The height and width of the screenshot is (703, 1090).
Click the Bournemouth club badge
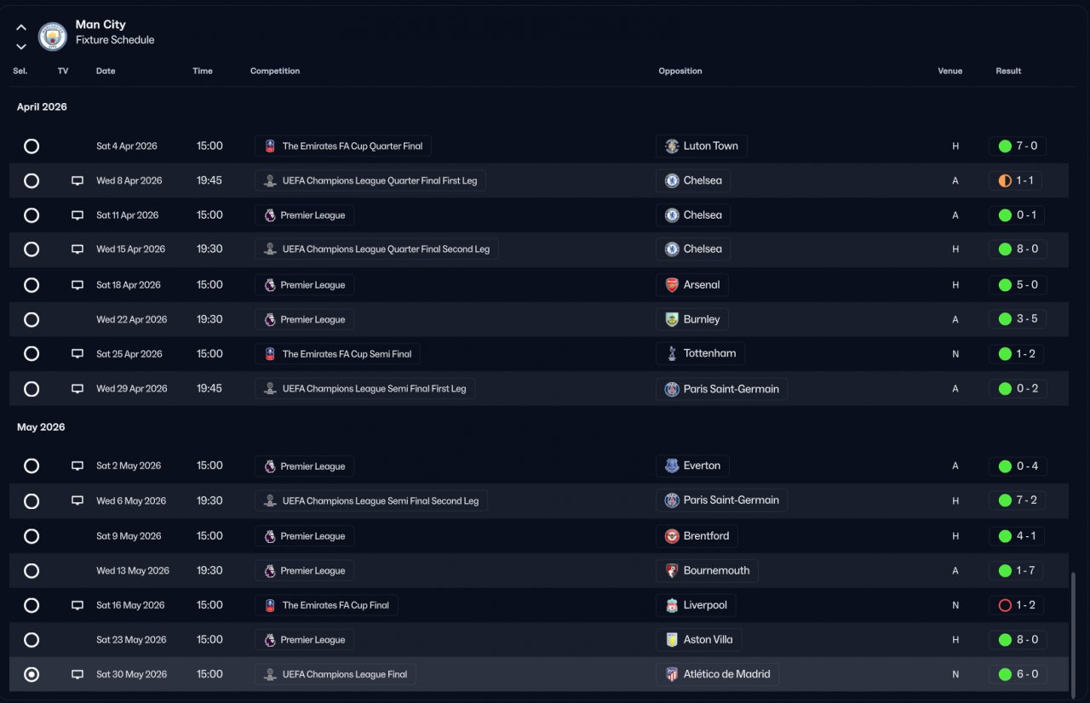(x=672, y=571)
